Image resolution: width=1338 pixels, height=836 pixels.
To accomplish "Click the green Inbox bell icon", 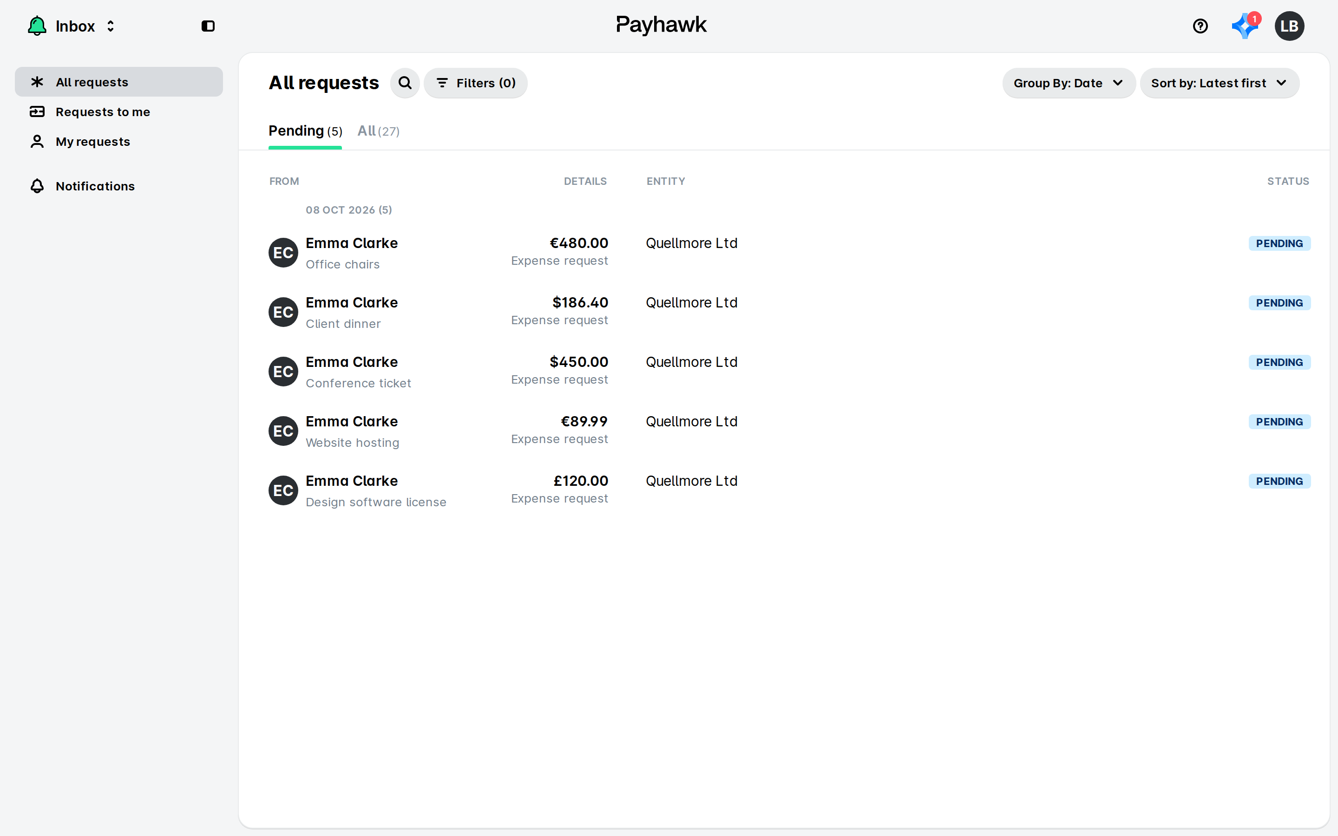I will (37, 26).
